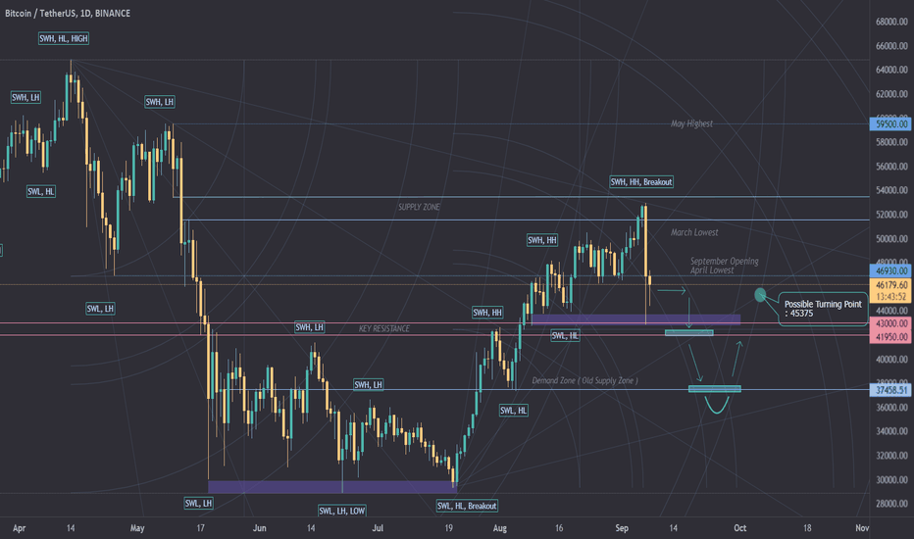
Task: Click '17' on the time axis
Action: pyautogui.click(x=200, y=528)
